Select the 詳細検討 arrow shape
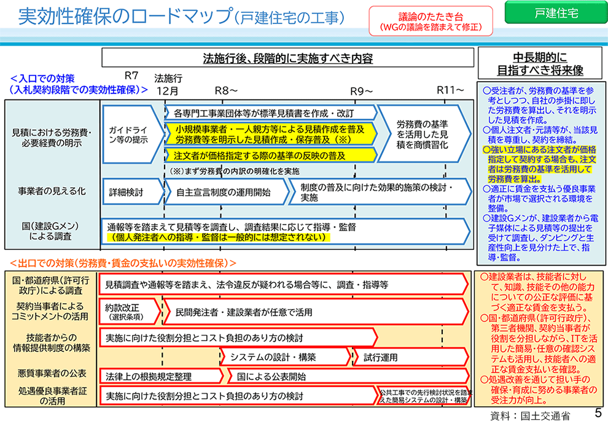608x424 pixels. click(x=130, y=191)
